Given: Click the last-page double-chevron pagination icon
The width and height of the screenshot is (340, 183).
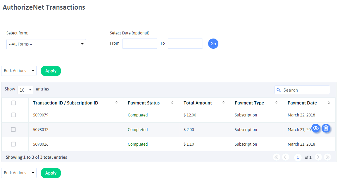Looking at the screenshot, I should tap(327, 157).
